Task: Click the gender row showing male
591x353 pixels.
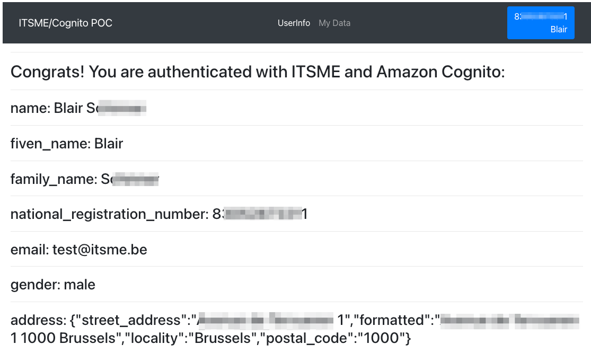Action: point(53,285)
